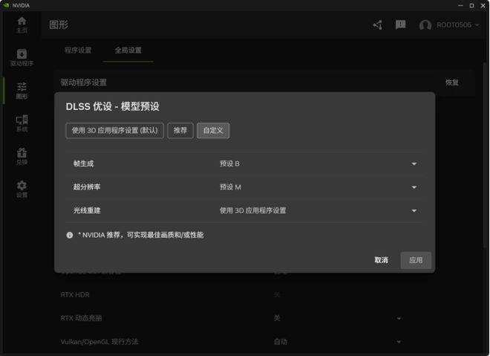Open the 系统 system sidebar icon
This screenshot has height=356, width=490.
point(22,123)
